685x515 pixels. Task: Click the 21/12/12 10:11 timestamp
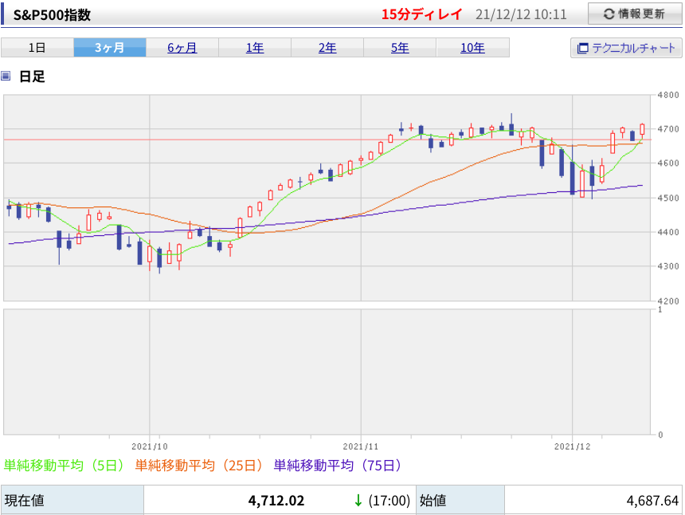pos(521,15)
